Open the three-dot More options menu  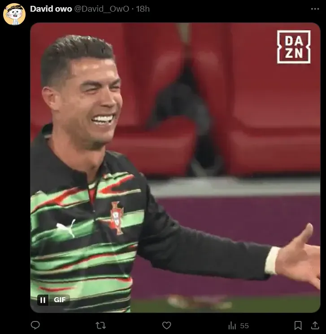tap(315, 9)
